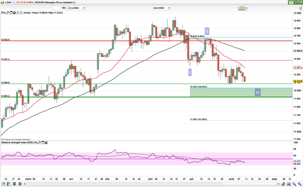Close the Prix price panel with the X icon
Screen dimensions: 303x187
click(14, 13)
